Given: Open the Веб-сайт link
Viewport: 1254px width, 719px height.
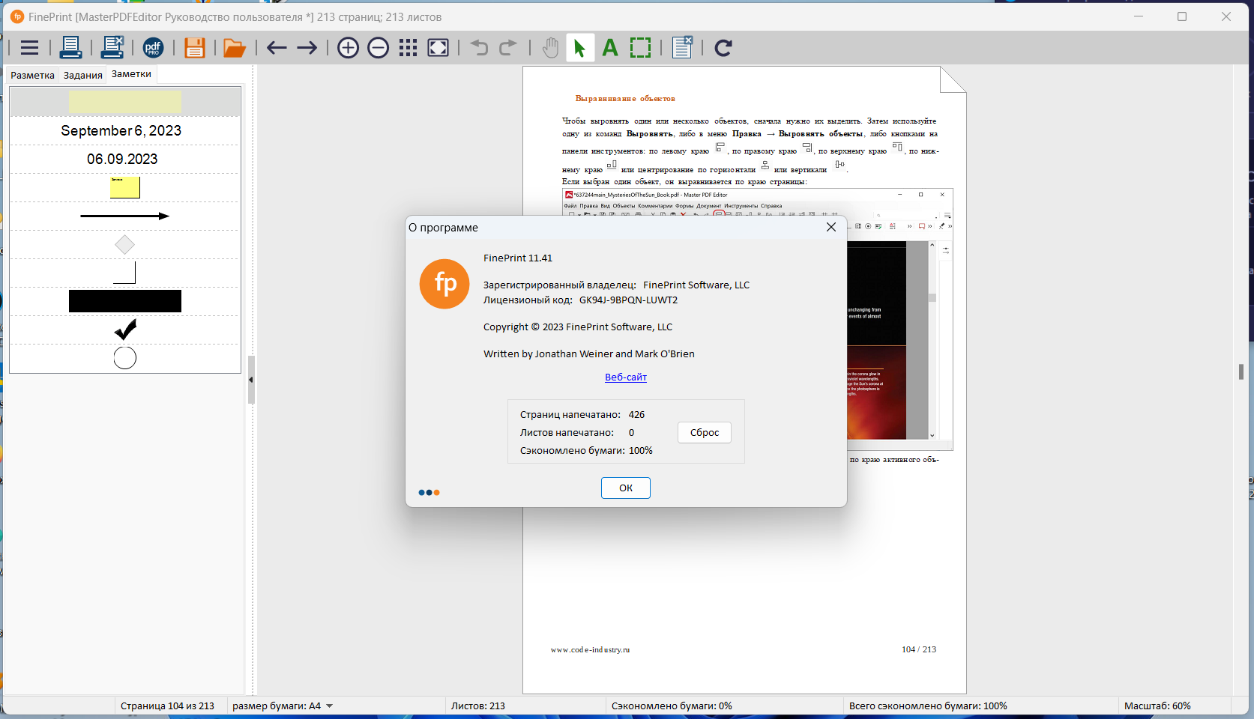Looking at the screenshot, I should (x=626, y=377).
